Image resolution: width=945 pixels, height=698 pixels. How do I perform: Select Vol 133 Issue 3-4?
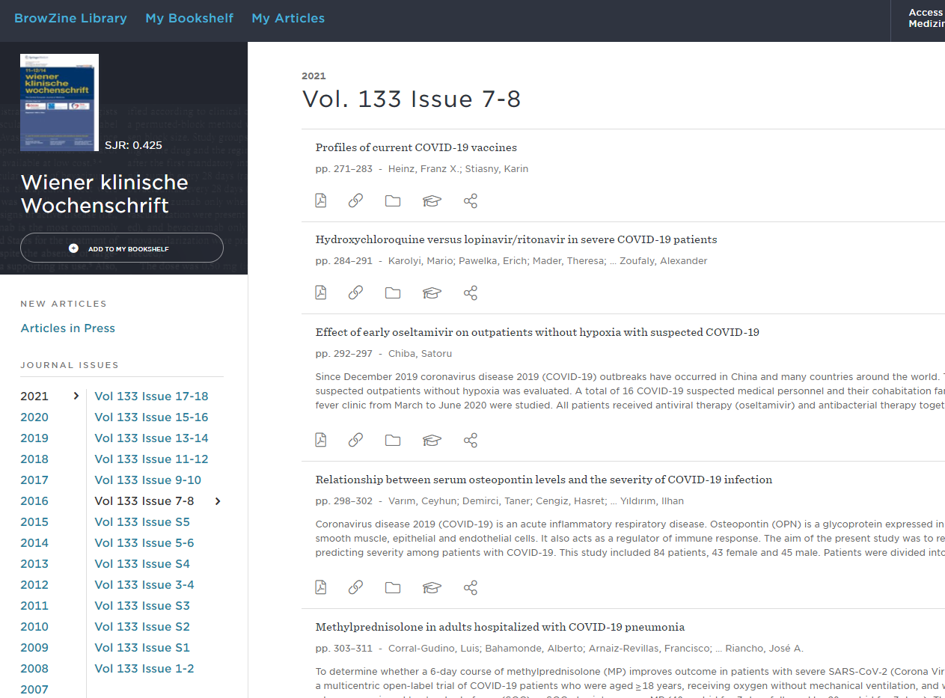(144, 585)
